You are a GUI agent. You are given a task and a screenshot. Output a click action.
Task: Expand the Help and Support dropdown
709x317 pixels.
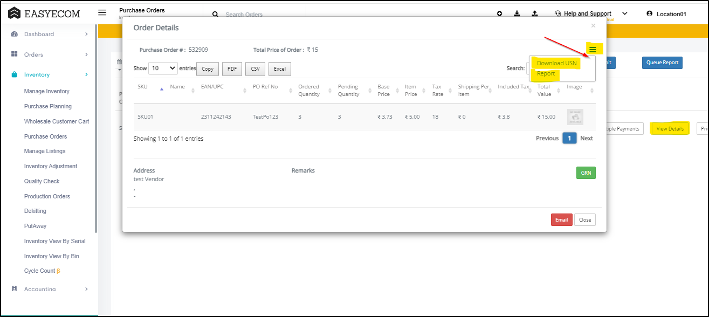point(625,13)
